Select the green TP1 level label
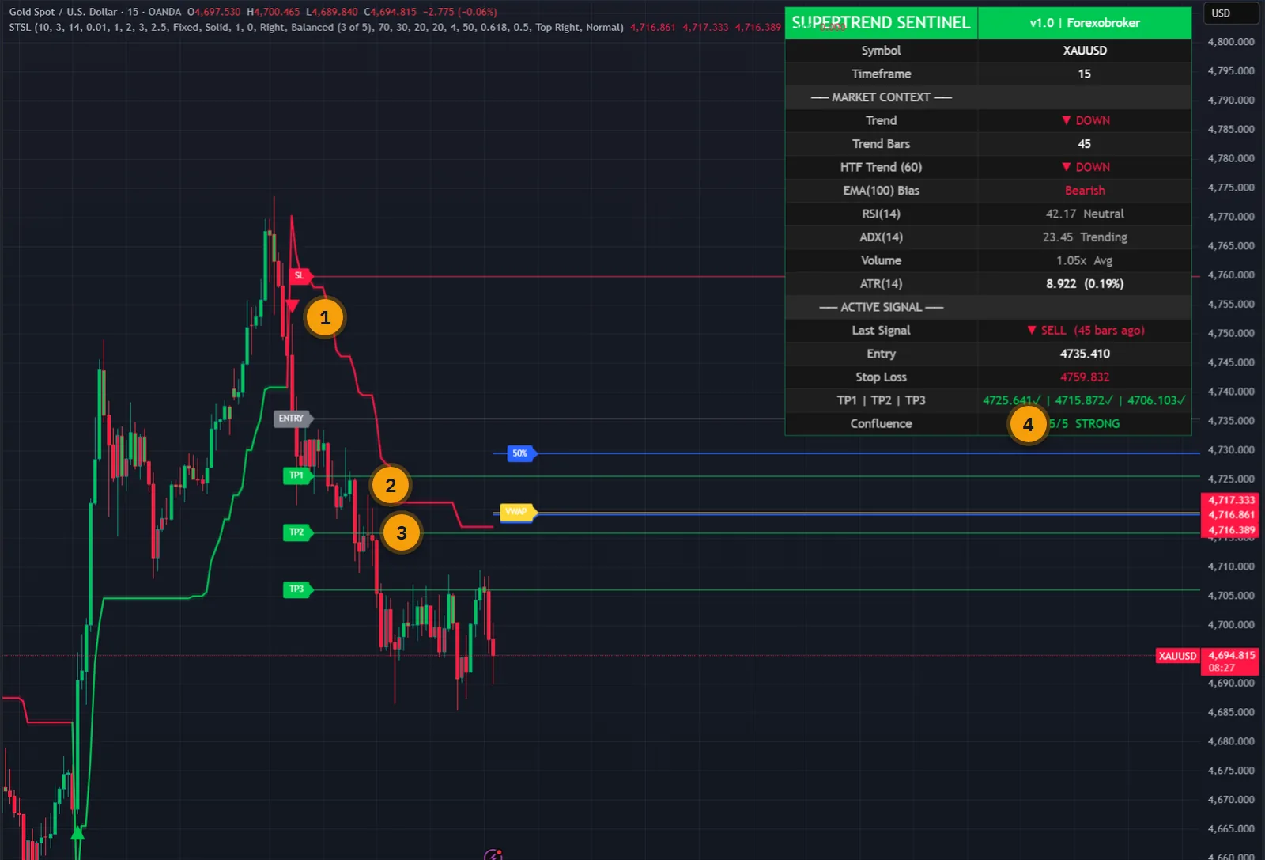This screenshot has height=860, width=1265. [x=297, y=475]
